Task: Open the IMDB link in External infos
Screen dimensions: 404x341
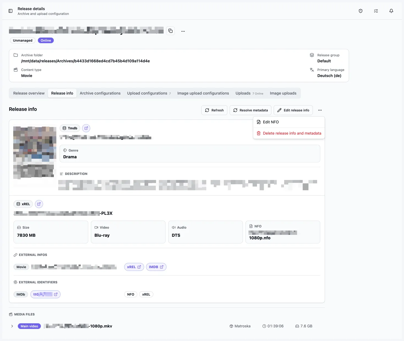Action: [156, 267]
